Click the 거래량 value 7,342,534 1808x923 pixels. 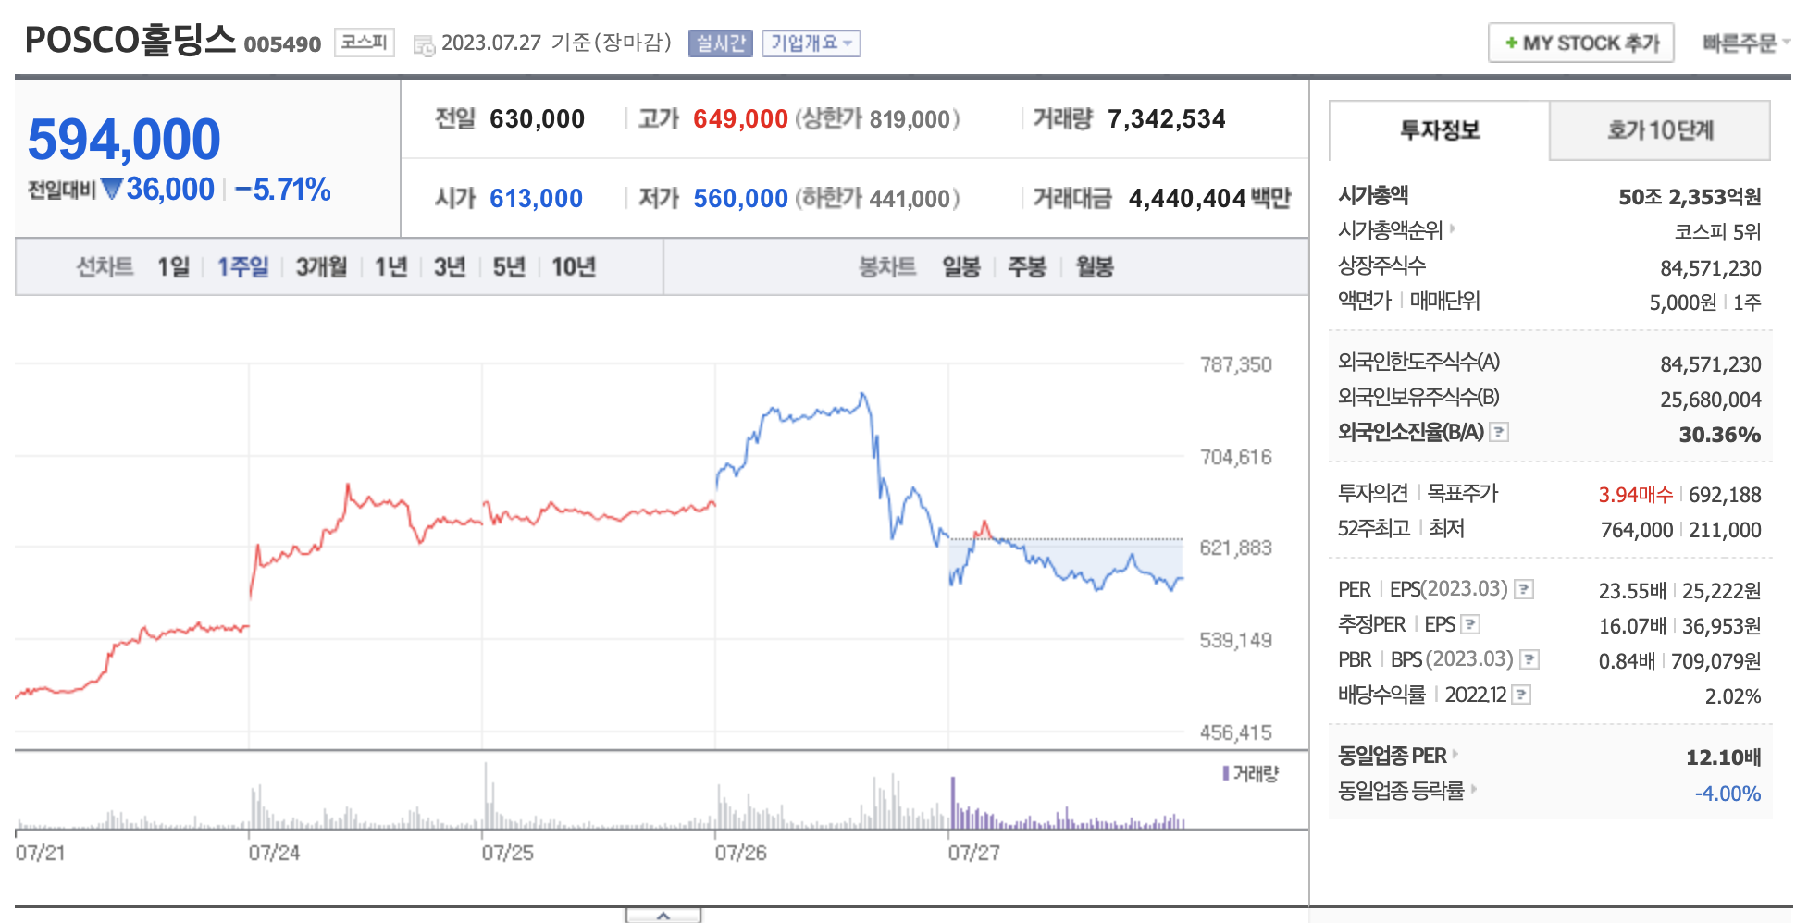(x=1166, y=119)
